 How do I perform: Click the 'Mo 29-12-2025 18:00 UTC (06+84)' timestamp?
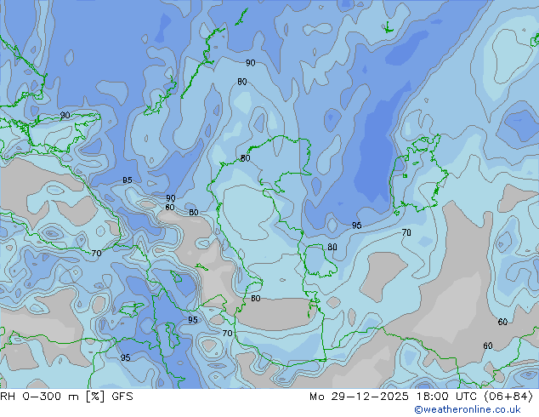[421, 397]
